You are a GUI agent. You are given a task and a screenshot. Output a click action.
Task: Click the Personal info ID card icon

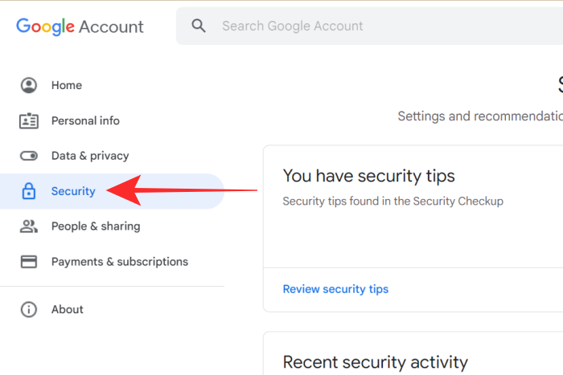(x=29, y=120)
